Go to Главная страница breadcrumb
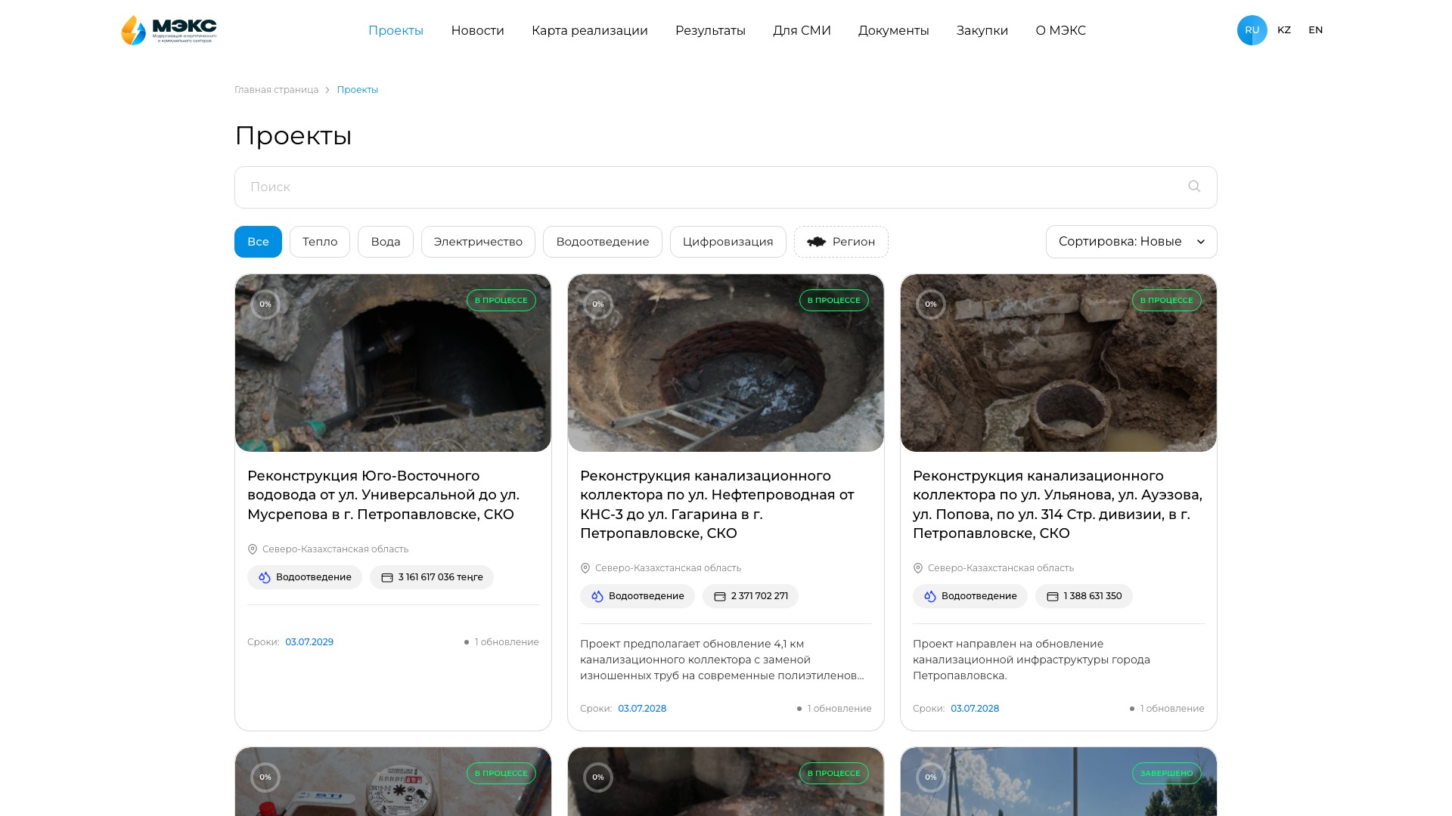Viewport: 1452px width, 816px height. click(276, 90)
